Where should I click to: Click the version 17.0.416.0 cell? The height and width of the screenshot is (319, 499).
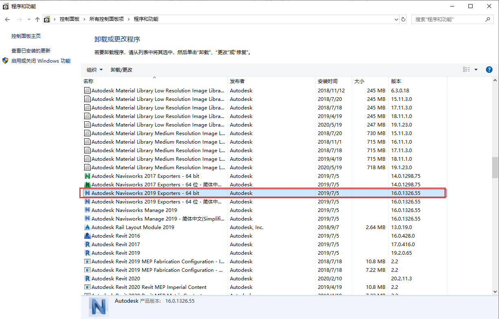(403, 245)
